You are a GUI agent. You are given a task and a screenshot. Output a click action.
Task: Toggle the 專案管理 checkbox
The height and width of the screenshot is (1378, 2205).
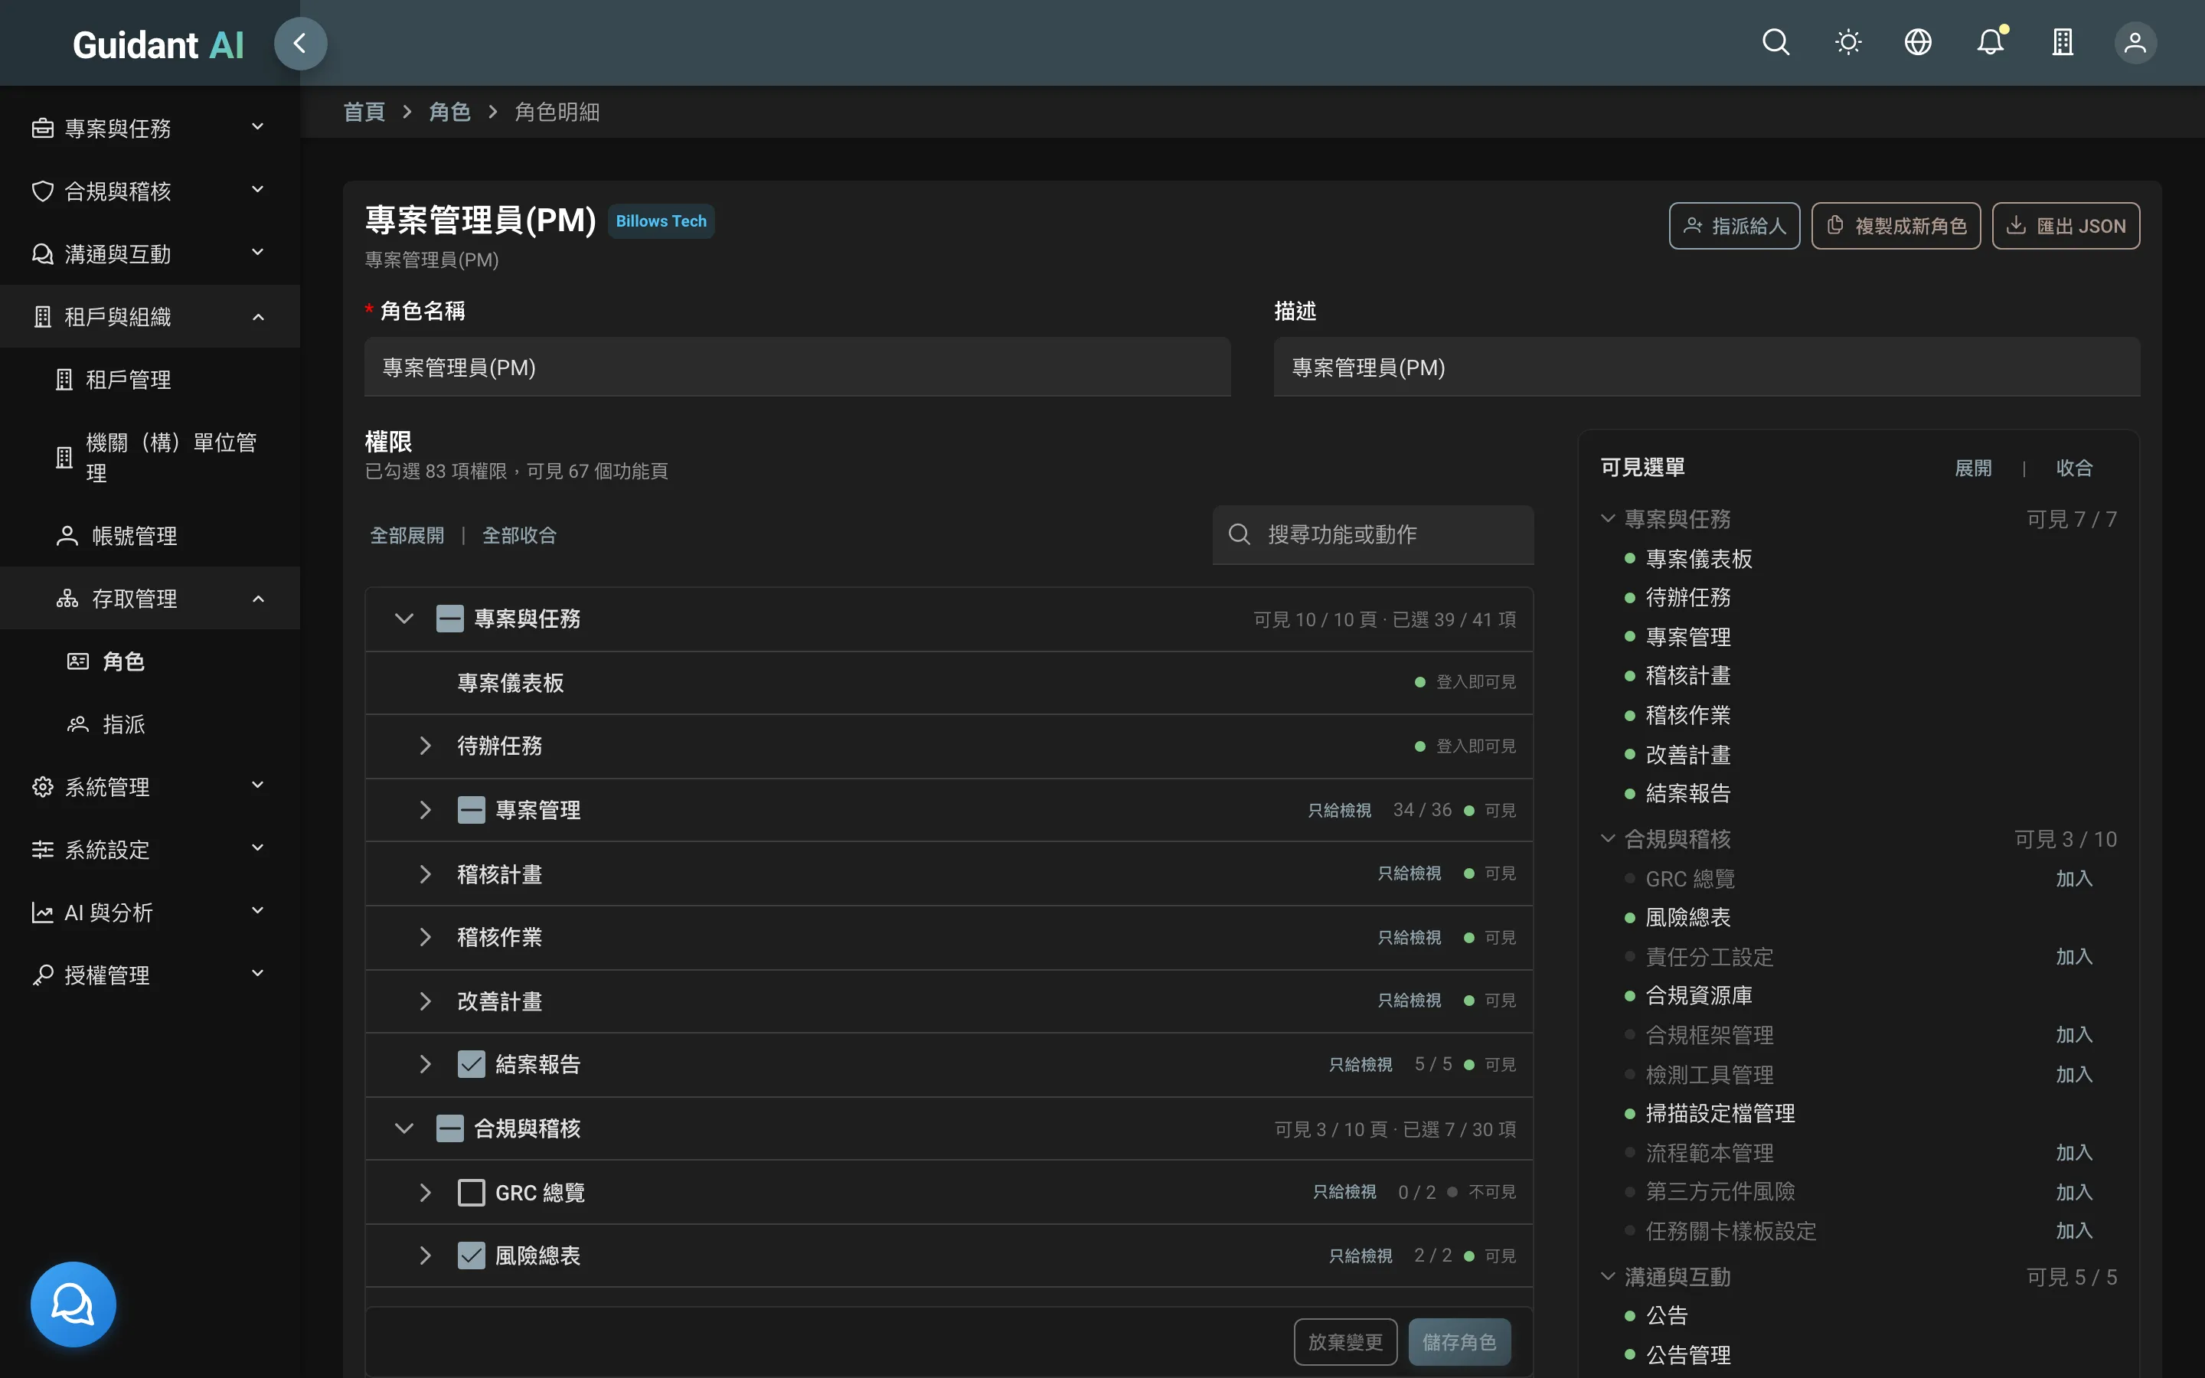pyautogui.click(x=471, y=810)
